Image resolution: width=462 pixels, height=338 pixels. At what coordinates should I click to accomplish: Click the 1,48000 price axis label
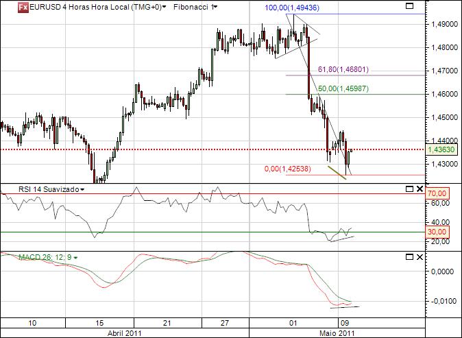pos(445,47)
